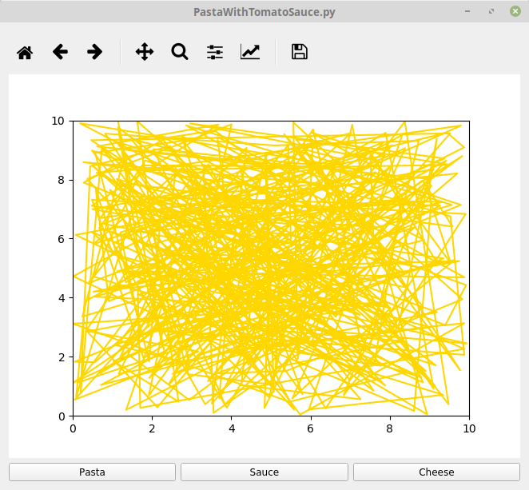Click the window title PastaWithTomatoSauce.py

pyautogui.click(x=264, y=12)
